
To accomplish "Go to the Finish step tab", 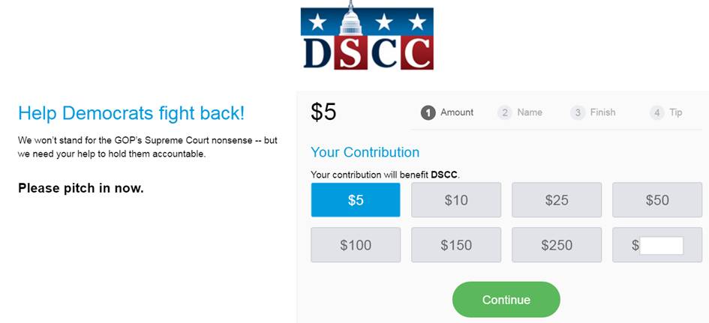I will (x=593, y=112).
